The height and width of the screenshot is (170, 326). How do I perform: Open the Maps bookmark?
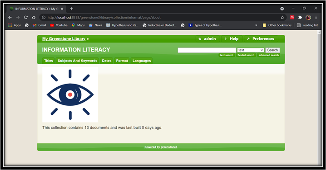coord(78,25)
